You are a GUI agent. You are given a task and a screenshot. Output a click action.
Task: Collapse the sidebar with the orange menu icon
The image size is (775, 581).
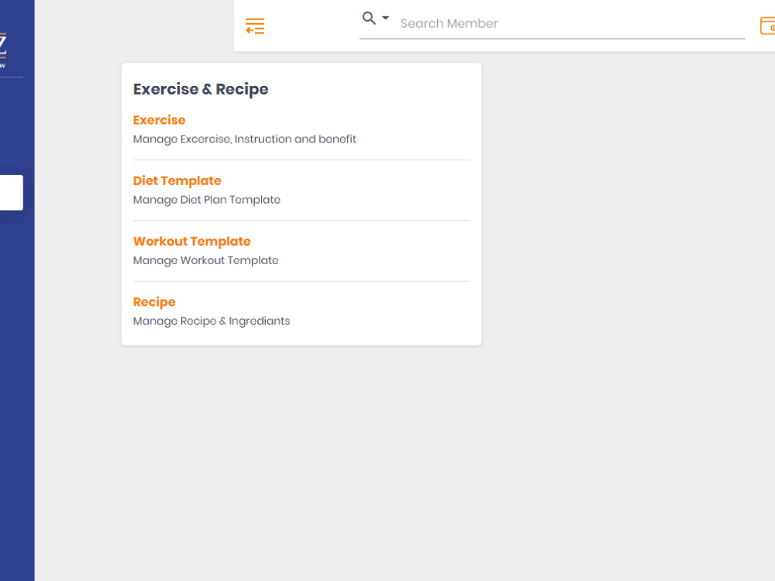[x=255, y=26]
